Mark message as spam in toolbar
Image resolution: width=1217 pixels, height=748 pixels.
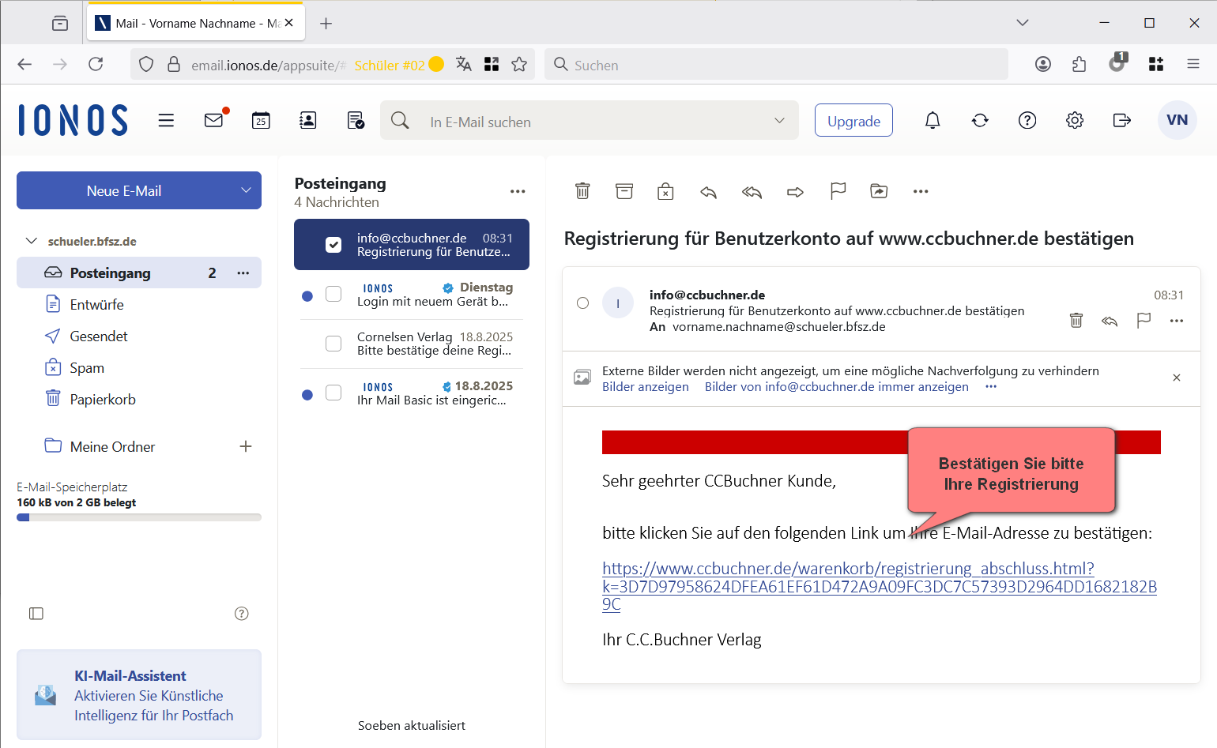click(x=665, y=191)
